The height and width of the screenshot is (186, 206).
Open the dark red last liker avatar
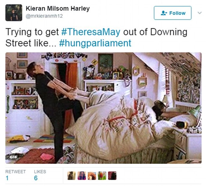pyautogui.click(x=112, y=176)
